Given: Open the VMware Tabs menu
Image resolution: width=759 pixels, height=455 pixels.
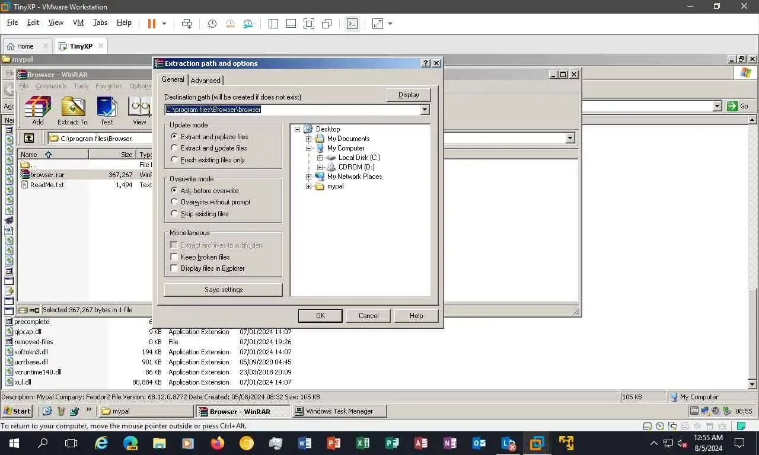Looking at the screenshot, I should click(100, 23).
